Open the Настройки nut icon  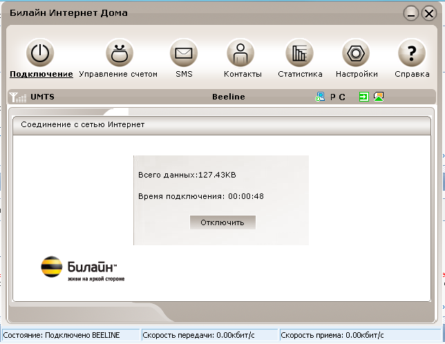(357, 52)
